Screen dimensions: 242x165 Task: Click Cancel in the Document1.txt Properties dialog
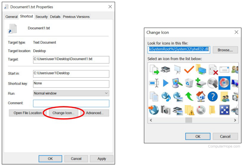point(76,159)
